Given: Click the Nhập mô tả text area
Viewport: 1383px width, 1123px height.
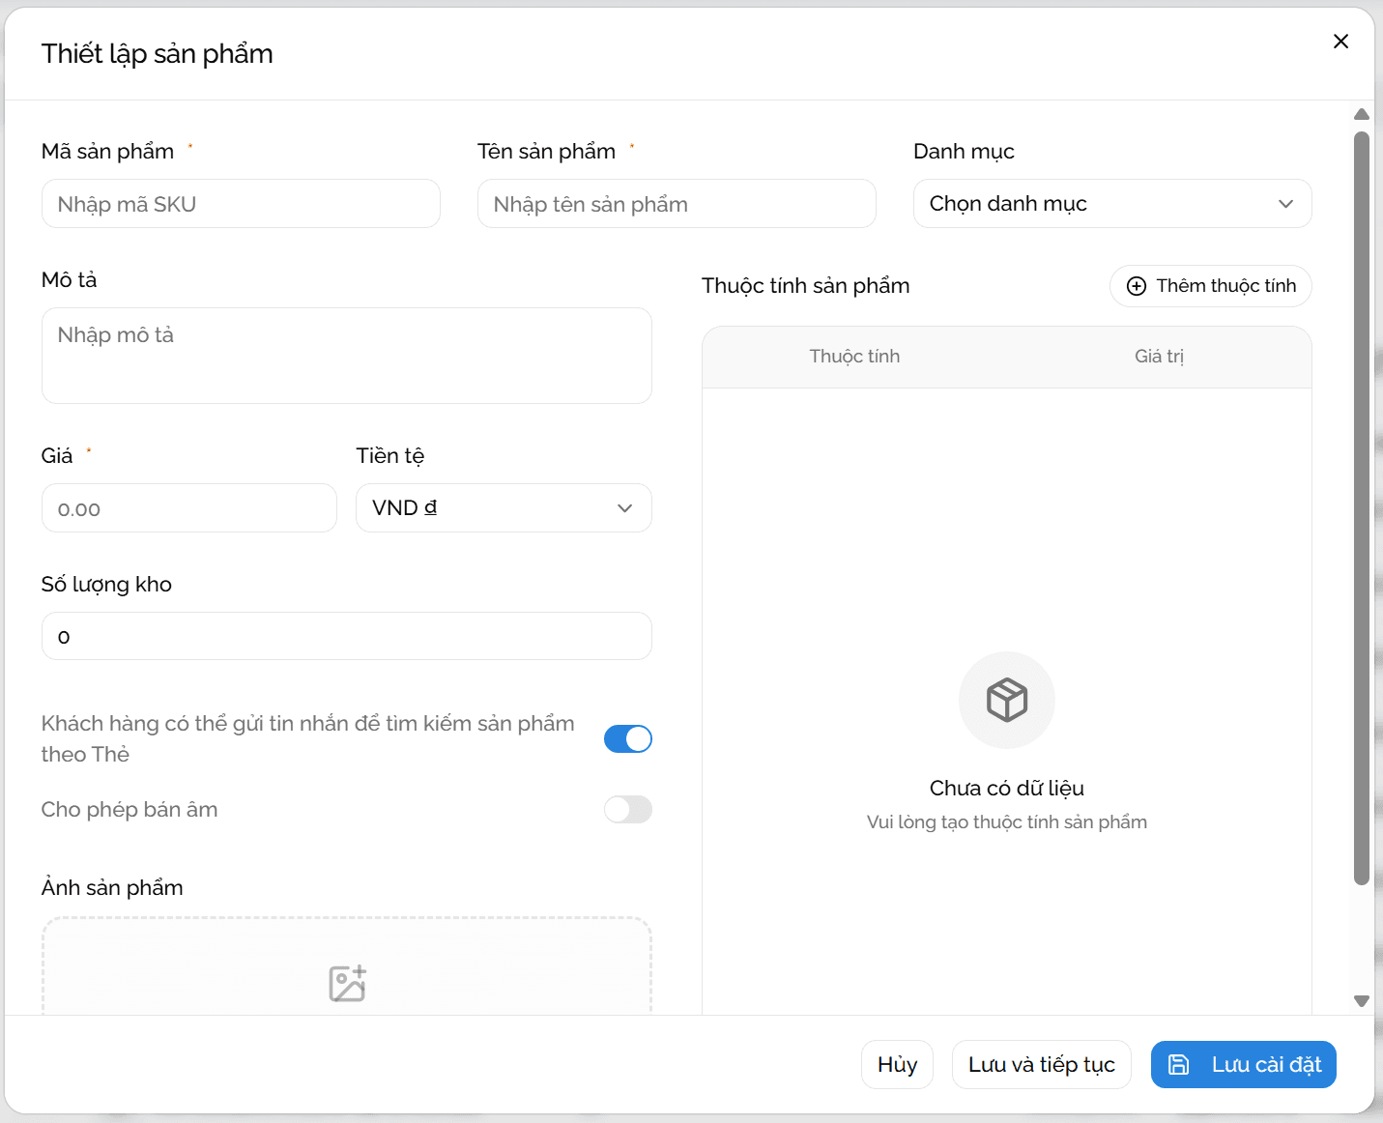Looking at the screenshot, I should coord(347,356).
